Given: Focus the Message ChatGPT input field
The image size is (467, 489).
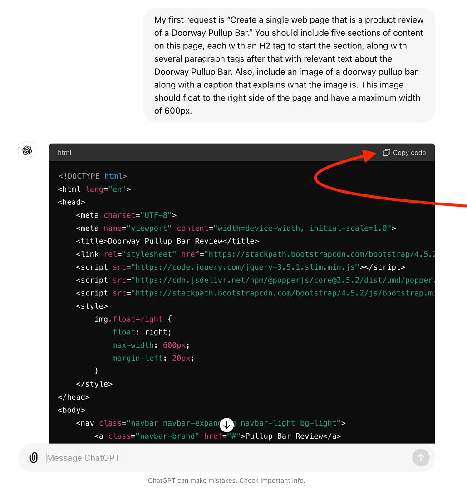Looking at the screenshot, I should point(227,458).
